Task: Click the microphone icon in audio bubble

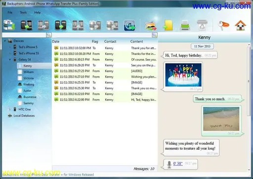Action: [x=169, y=165]
